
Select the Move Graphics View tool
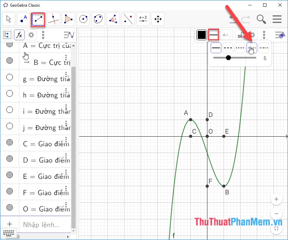(x=158, y=19)
